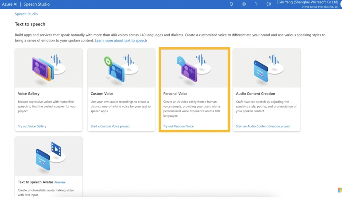
Task: Click the Preview label on Avatar card
Action: (60, 182)
